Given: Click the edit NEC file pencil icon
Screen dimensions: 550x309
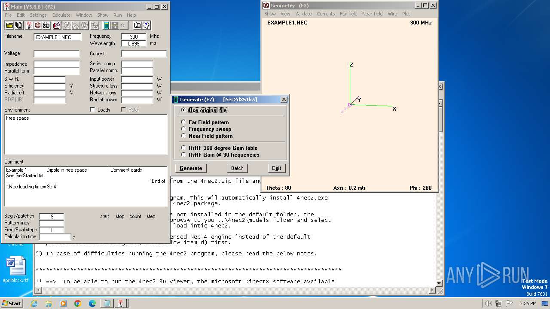Looking at the screenshot, I should [57, 25].
